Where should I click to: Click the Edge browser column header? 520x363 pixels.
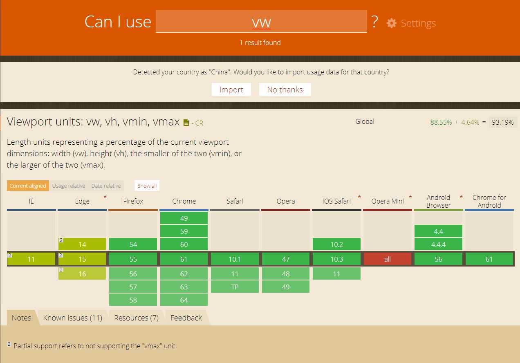(x=82, y=201)
